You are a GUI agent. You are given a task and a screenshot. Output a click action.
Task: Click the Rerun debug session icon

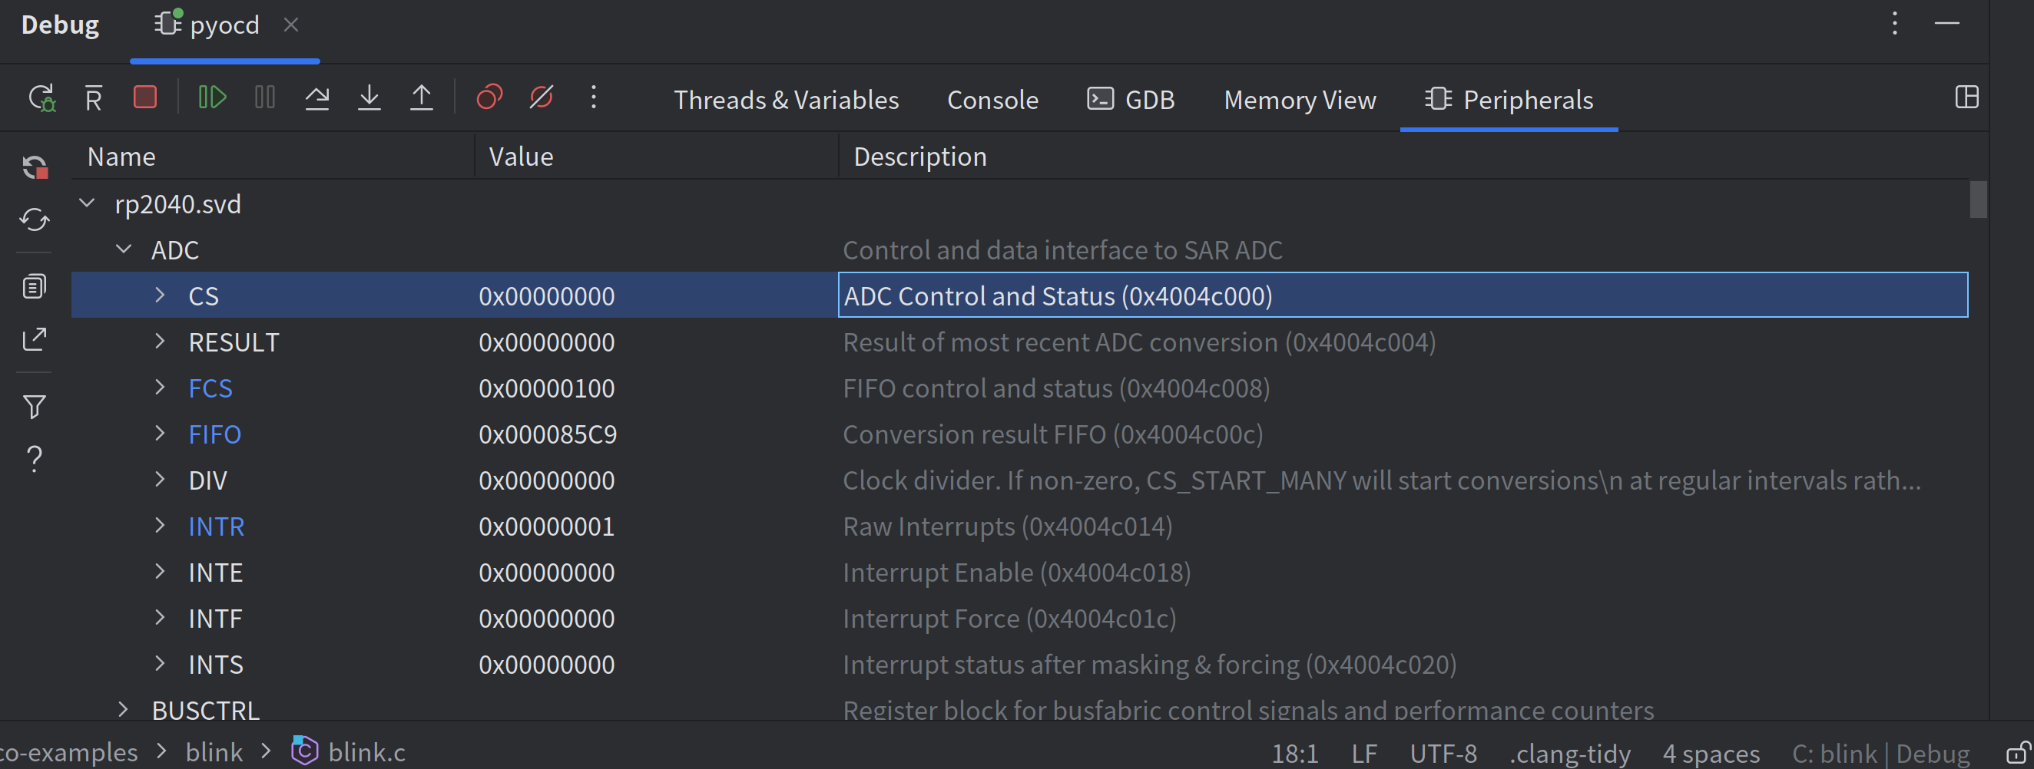point(41,97)
